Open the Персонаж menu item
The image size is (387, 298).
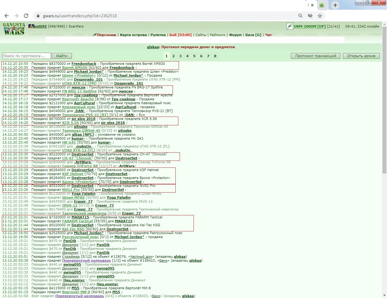pos(106,35)
